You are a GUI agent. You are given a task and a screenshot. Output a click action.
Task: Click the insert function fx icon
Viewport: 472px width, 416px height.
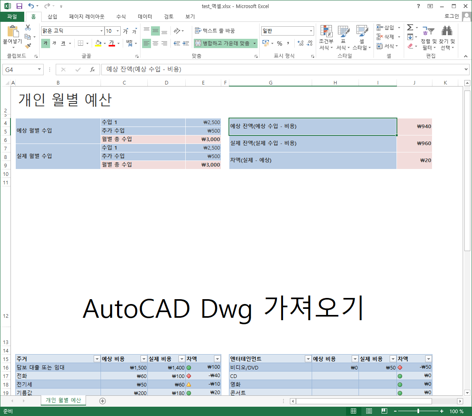click(92, 70)
